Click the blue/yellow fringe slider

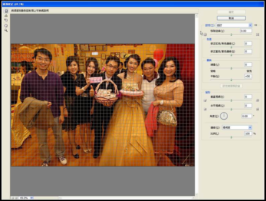pos(231,55)
